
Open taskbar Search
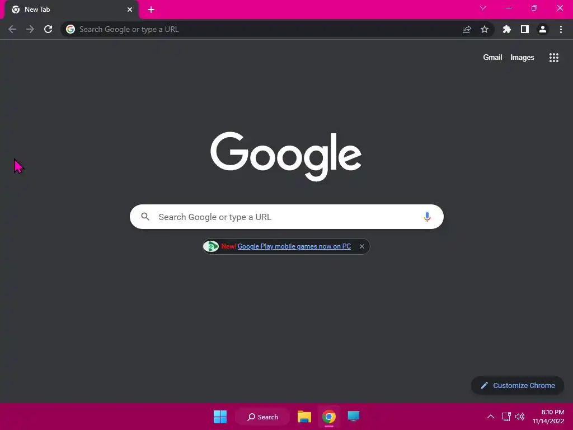262,417
